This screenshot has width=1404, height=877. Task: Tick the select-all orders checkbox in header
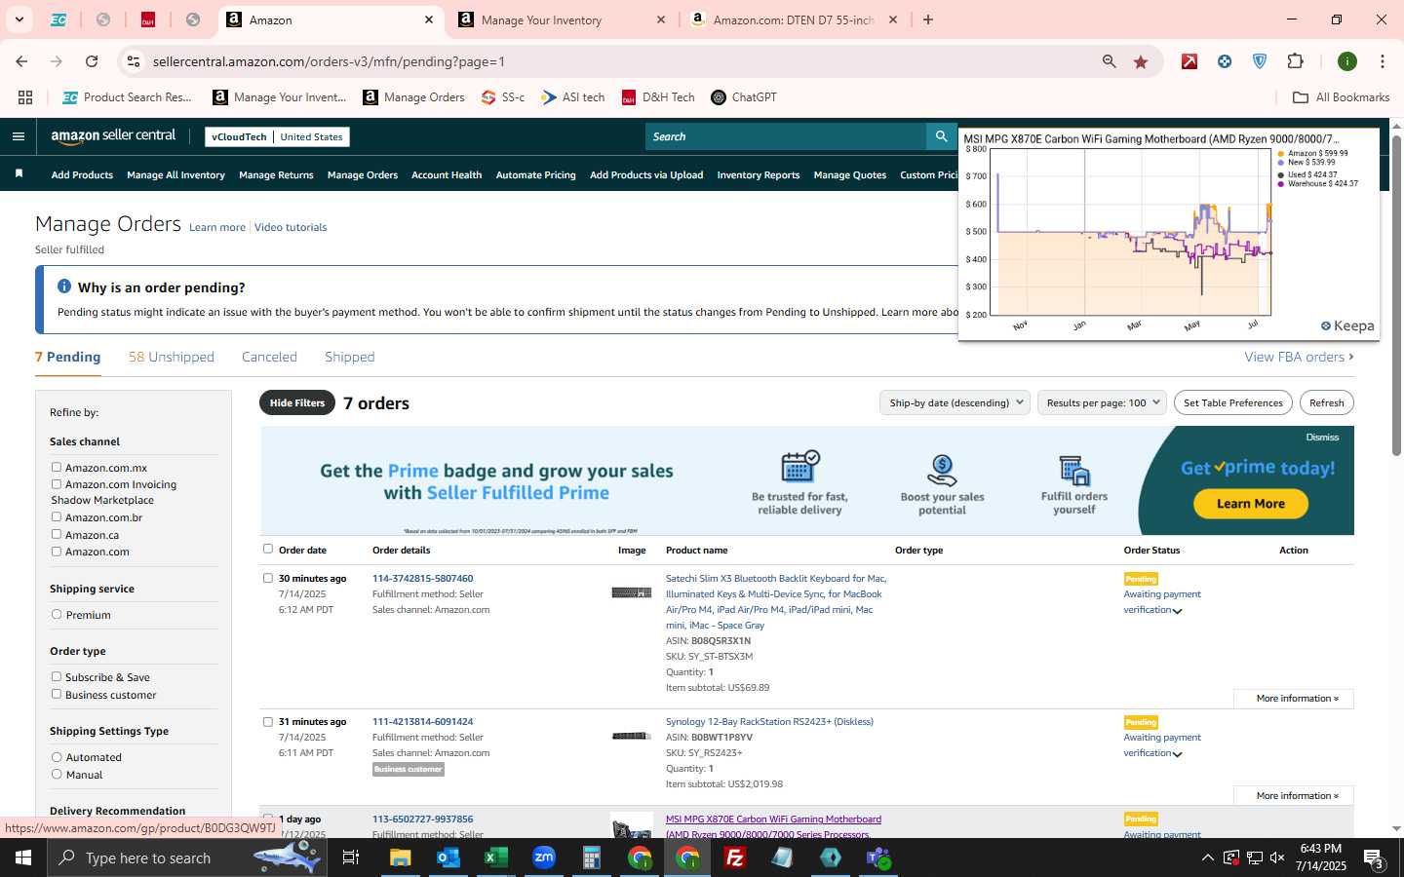[268, 549]
